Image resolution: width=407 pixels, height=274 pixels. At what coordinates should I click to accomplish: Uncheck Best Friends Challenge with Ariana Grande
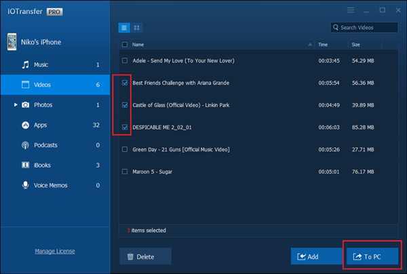[124, 83]
